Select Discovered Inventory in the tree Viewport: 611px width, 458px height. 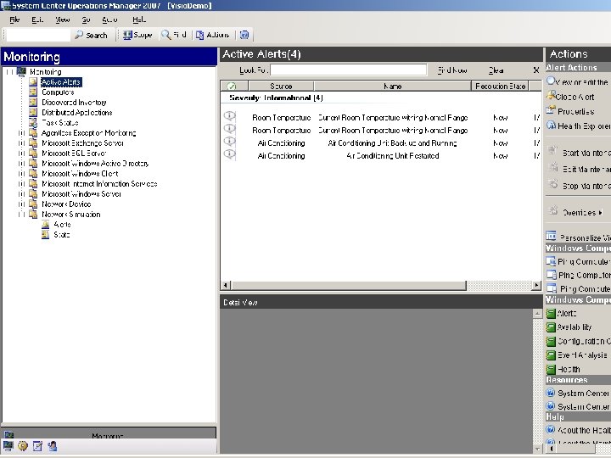pyautogui.click(x=74, y=103)
